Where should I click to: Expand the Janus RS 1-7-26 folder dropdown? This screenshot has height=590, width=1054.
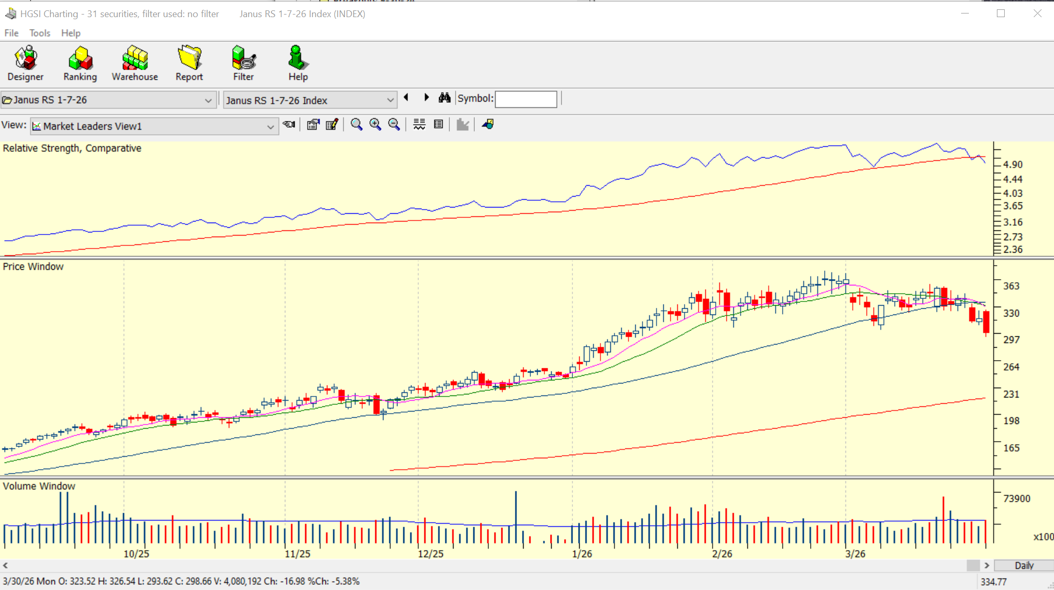click(x=208, y=100)
